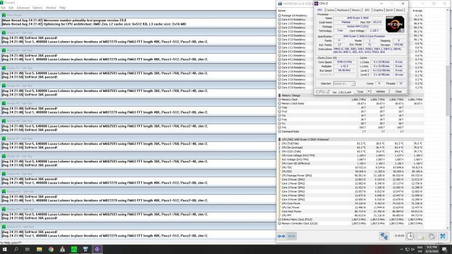Click the Close button in CPU-Z
Screen dimensions: 452x254
click(398, 91)
